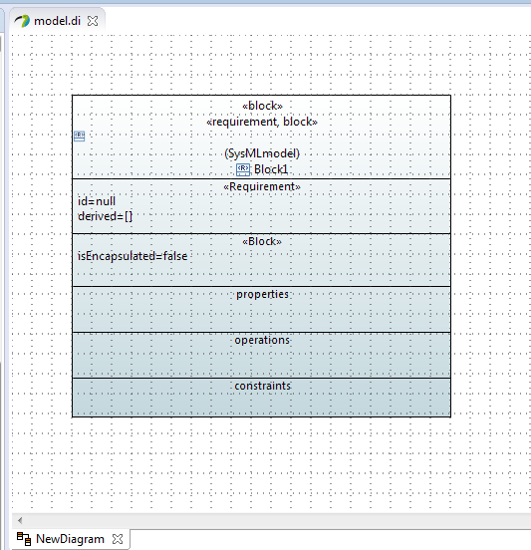
Task: Click the (SysMLmodel) qualified name label
Action: [262, 153]
